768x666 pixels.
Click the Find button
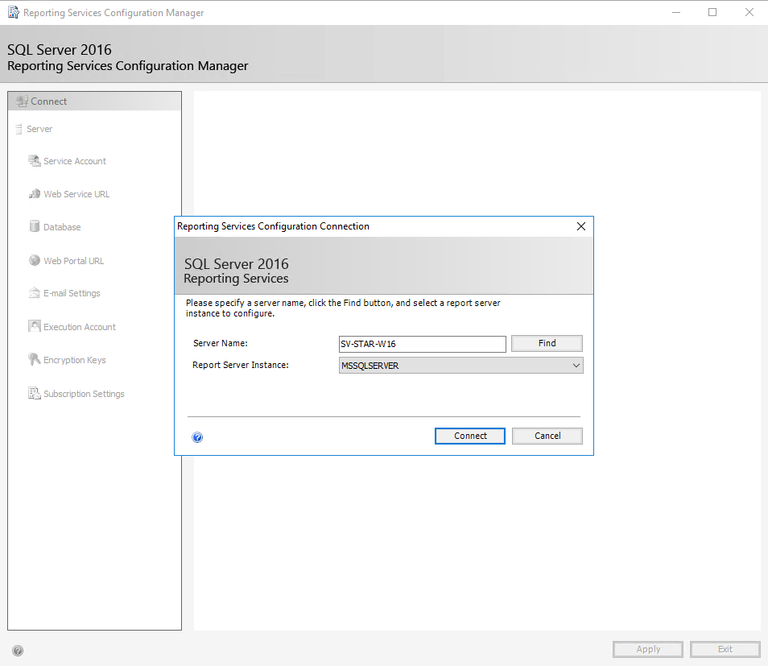(547, 343)
